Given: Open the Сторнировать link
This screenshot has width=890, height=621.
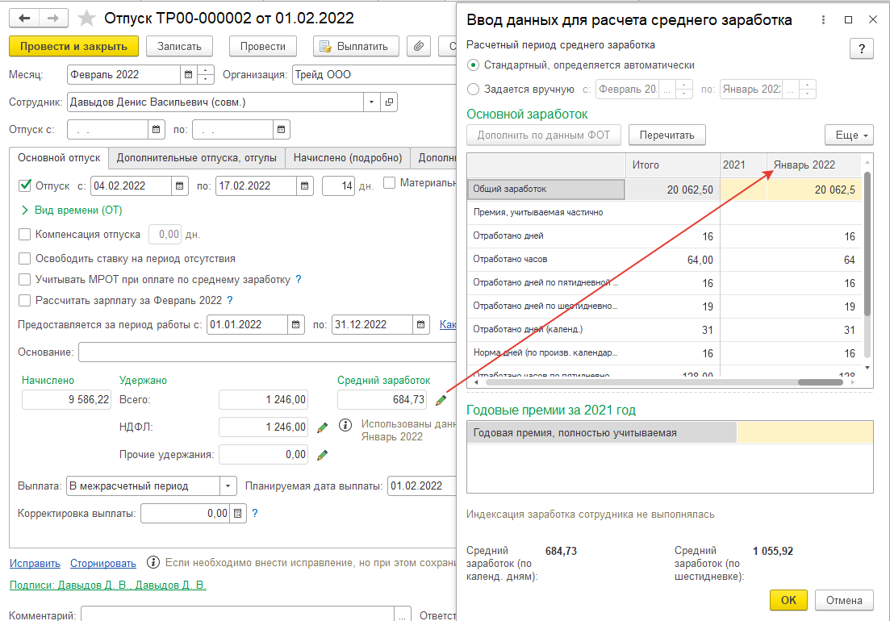Looking at the screenshot, I should (103, 563).
